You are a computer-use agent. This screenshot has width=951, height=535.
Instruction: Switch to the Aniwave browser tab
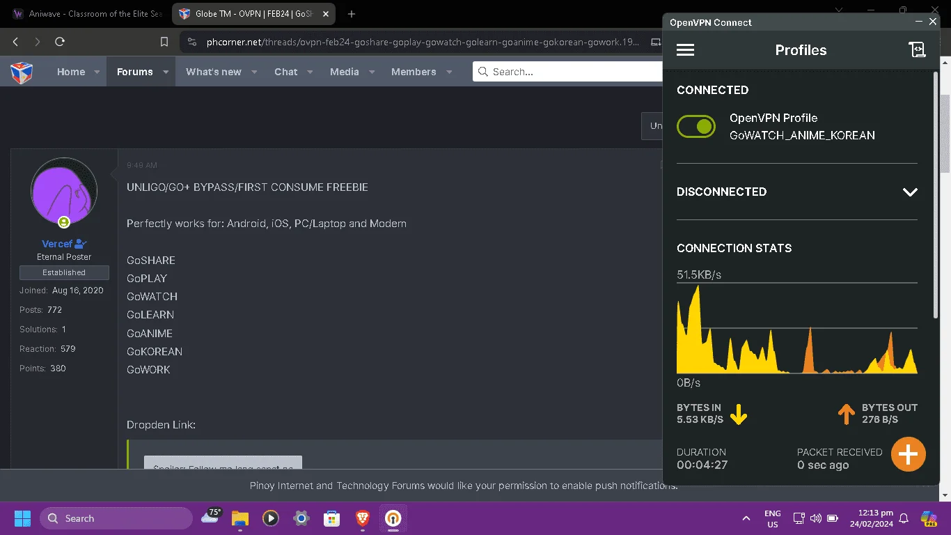coord(86,14)
